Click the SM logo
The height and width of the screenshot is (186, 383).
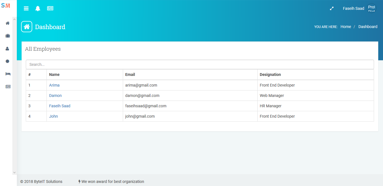click(6, 6)
